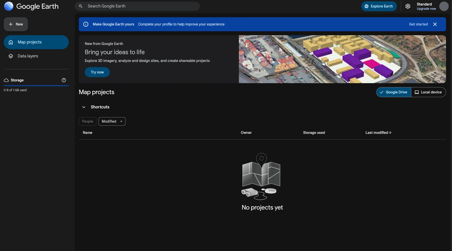
Task: Open the Data layers sidebar tab
Action: click(36, 56)
